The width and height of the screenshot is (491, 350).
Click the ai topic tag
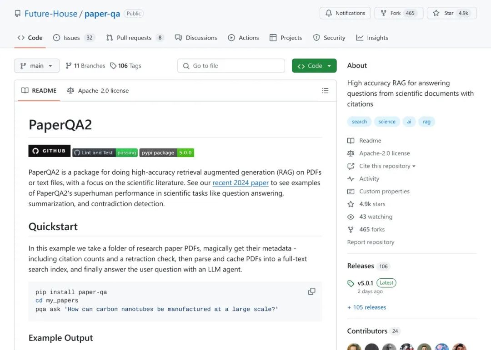click(409, 122)
